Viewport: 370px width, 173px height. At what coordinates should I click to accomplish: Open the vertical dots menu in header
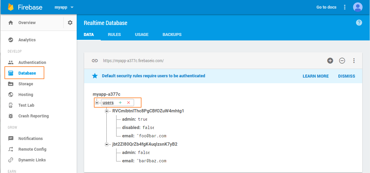[345, 7]
